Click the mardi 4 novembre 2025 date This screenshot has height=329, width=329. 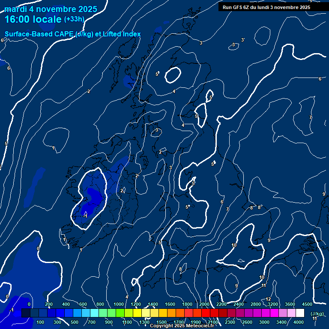pos(51,9)
